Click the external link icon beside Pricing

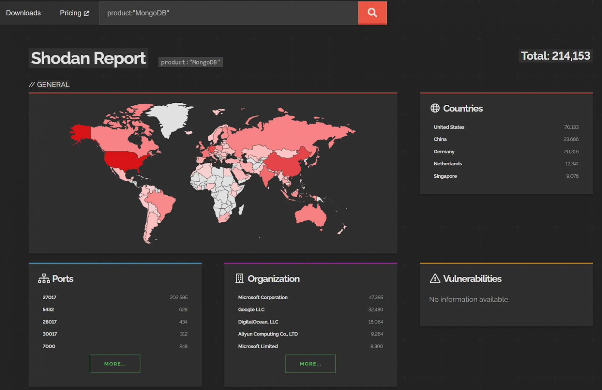pos(86,13)
